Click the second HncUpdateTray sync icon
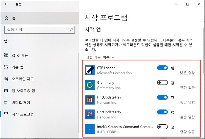205x139 pixels. pyautogui.click(x=90, y=114)
